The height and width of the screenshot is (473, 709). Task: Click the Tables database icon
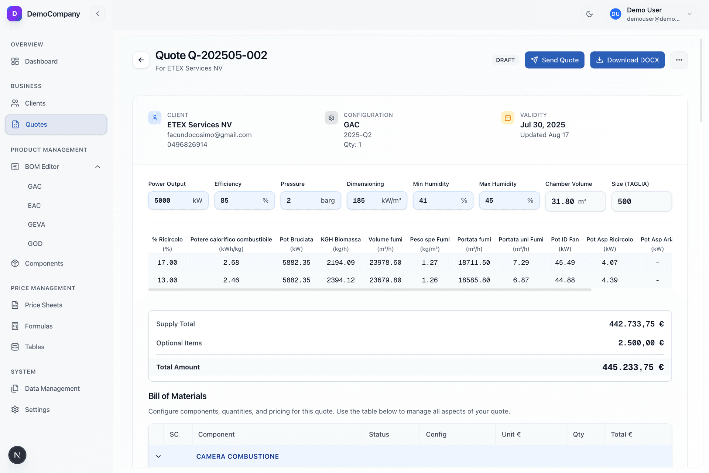15,347
